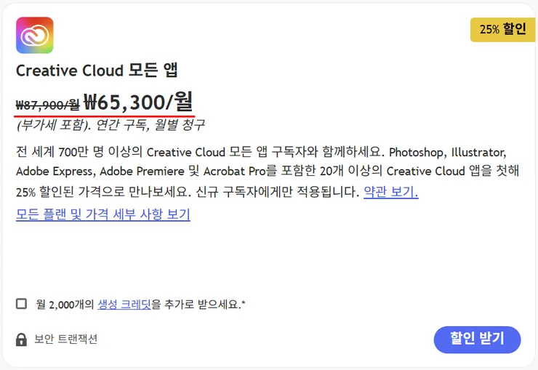Follow the 생성 크레딧 hyperlink

124,304
